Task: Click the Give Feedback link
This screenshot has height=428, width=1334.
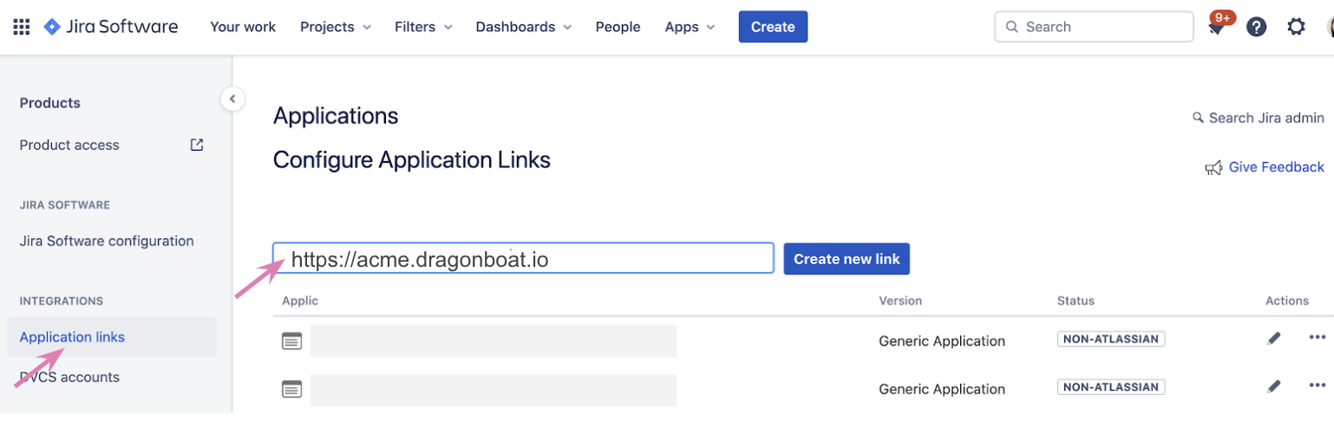Action: pyautogui.click(x=1276, y=167)
